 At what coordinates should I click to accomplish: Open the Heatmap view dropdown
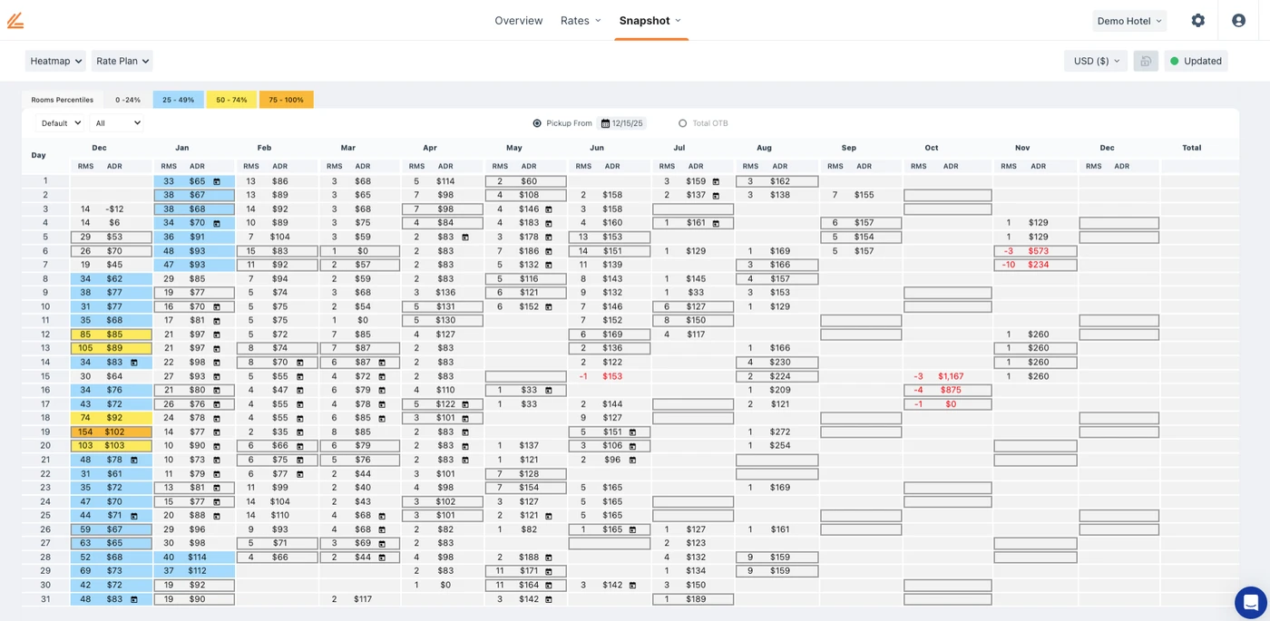[x=54, y=60]
